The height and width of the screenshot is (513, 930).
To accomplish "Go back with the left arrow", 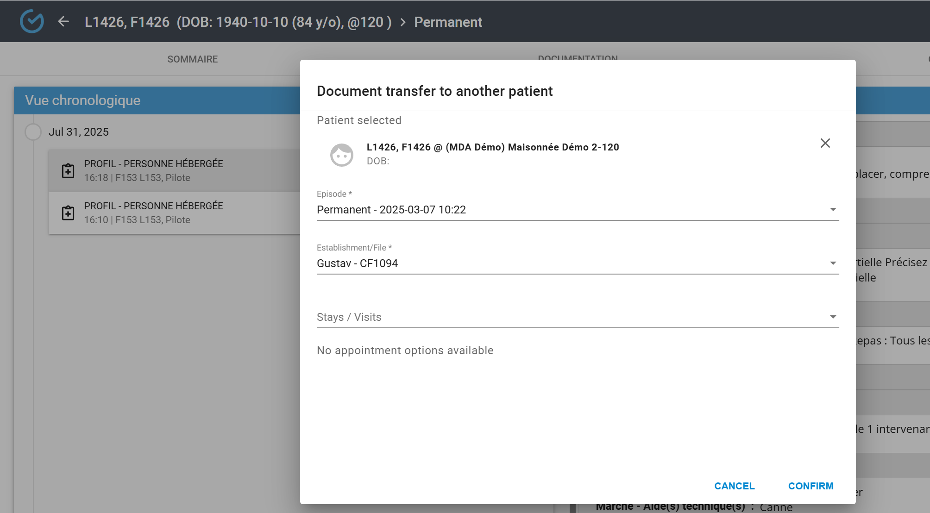I will (63, 21).
